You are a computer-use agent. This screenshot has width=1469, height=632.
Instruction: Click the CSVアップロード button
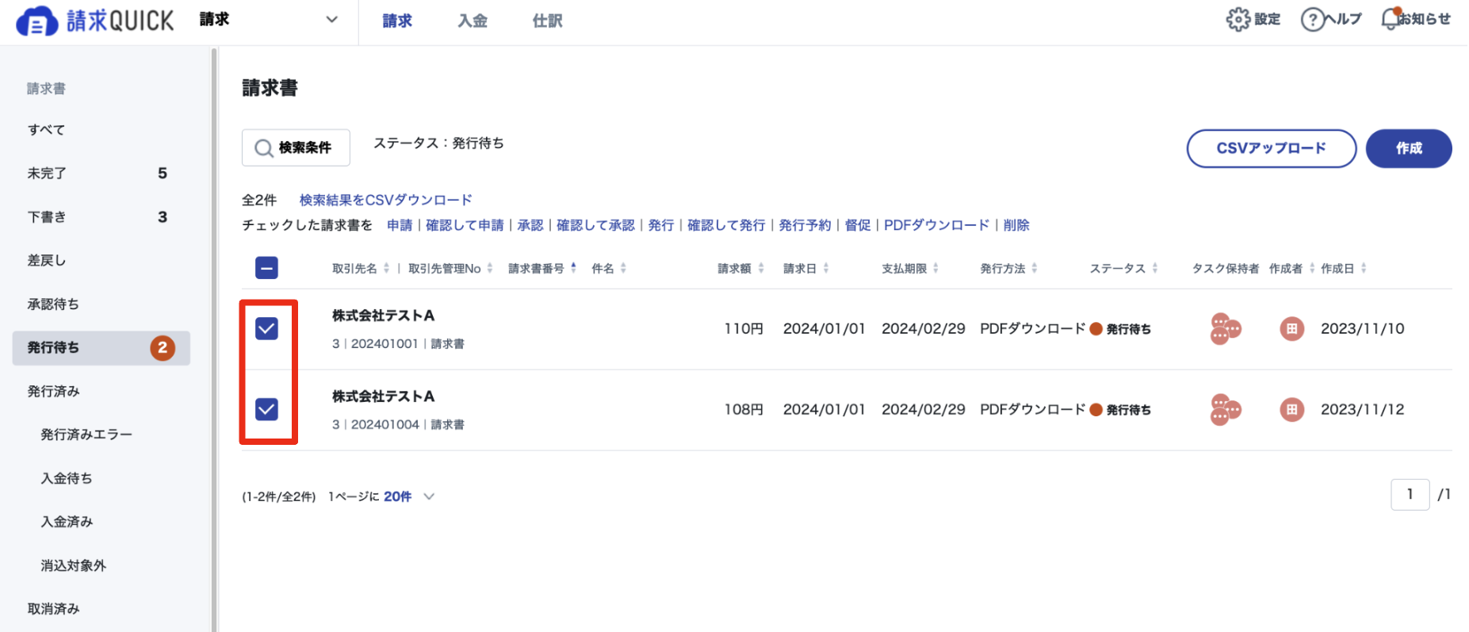(1271, 148)
